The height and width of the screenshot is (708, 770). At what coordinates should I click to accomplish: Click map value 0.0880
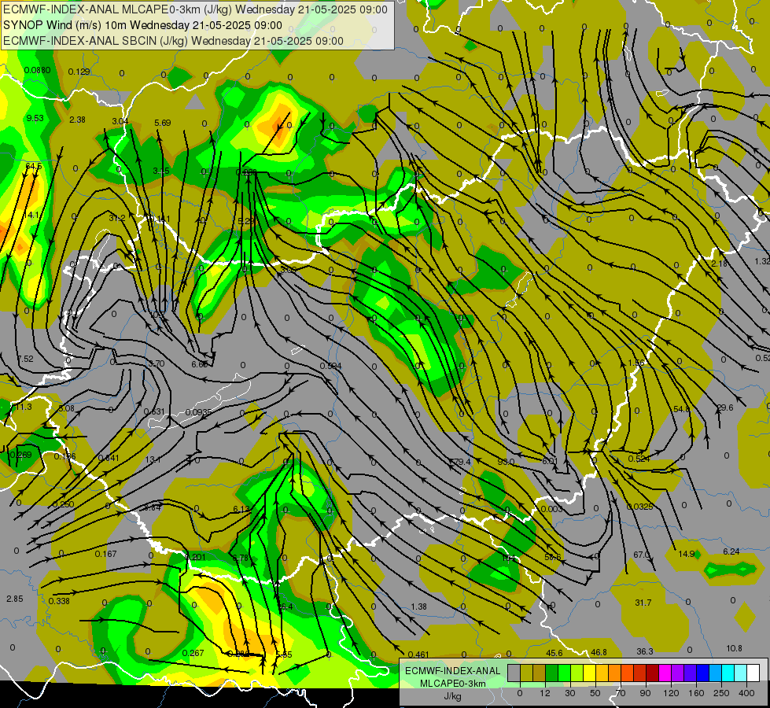(37, 70)
